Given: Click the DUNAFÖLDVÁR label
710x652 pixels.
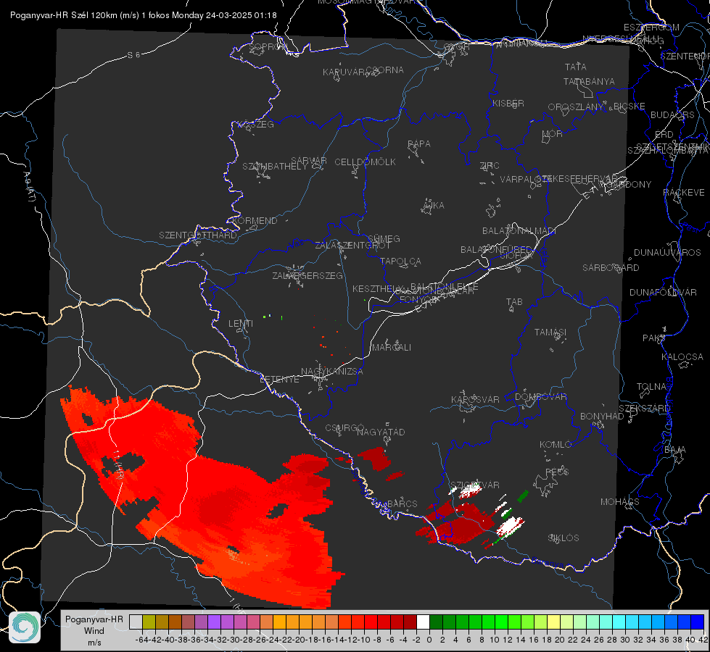Looking at the screenshot, I should [663, 292].
